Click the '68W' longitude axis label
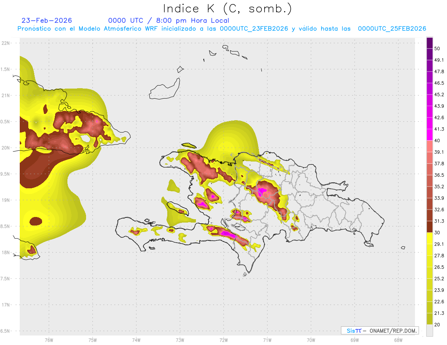 point(398,340)
